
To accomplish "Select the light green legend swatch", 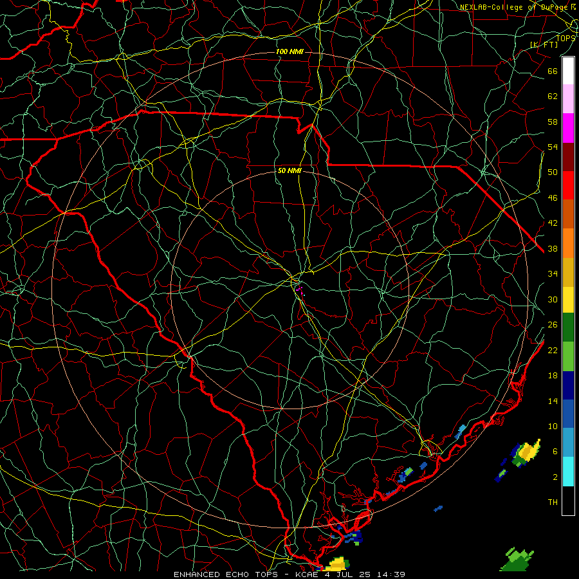I will (568, 356).
